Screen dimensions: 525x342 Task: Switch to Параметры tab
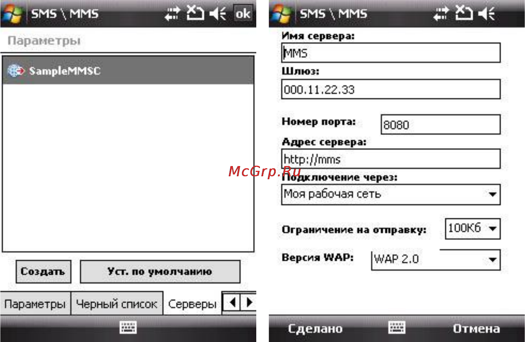point(35,304)
